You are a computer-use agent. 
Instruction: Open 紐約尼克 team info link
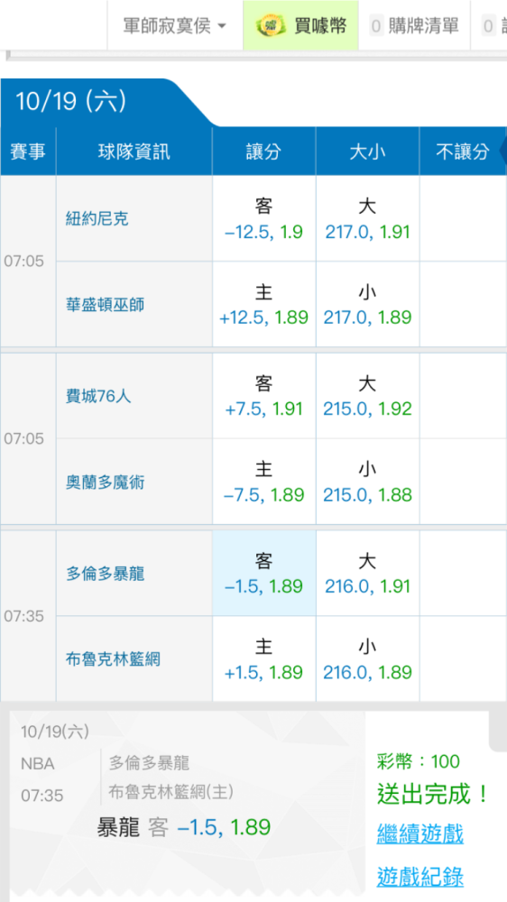[x=97, y=218]
